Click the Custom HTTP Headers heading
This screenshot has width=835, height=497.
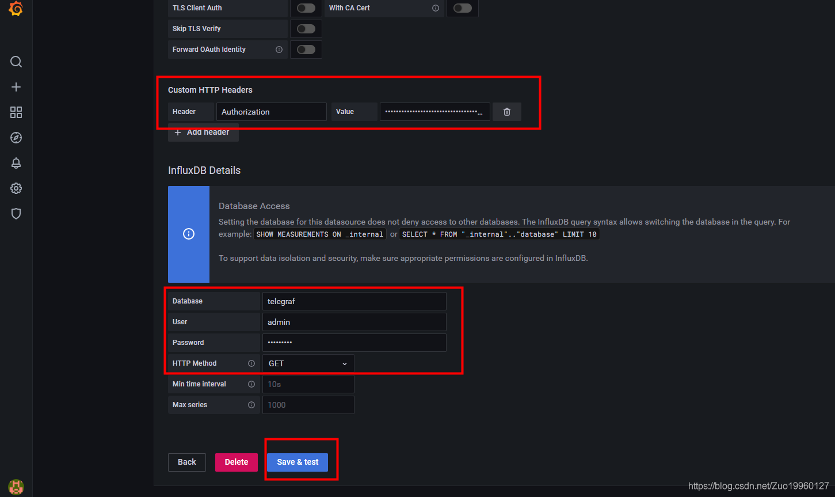point(210,90)
